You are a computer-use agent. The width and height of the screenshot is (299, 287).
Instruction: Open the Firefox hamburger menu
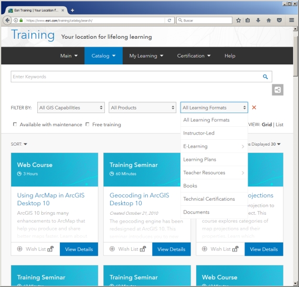(x=292, y=20)
